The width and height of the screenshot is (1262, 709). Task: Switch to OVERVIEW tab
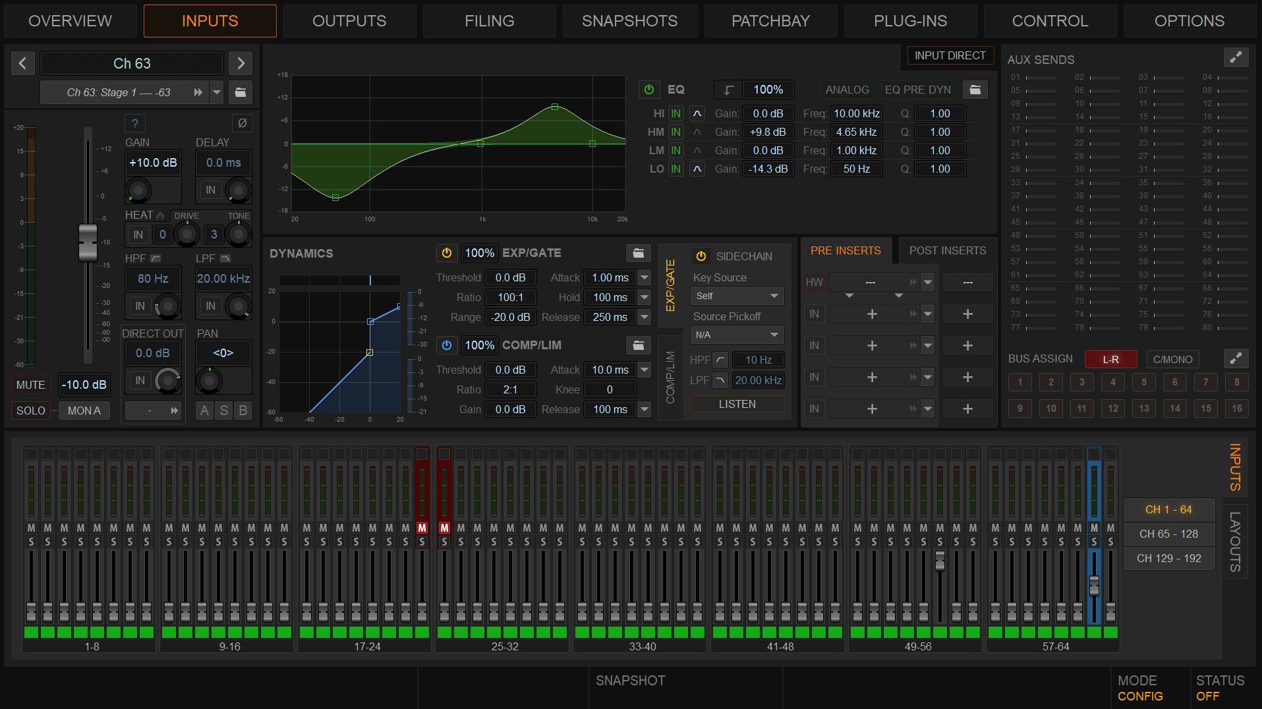[x=71, y=21]
